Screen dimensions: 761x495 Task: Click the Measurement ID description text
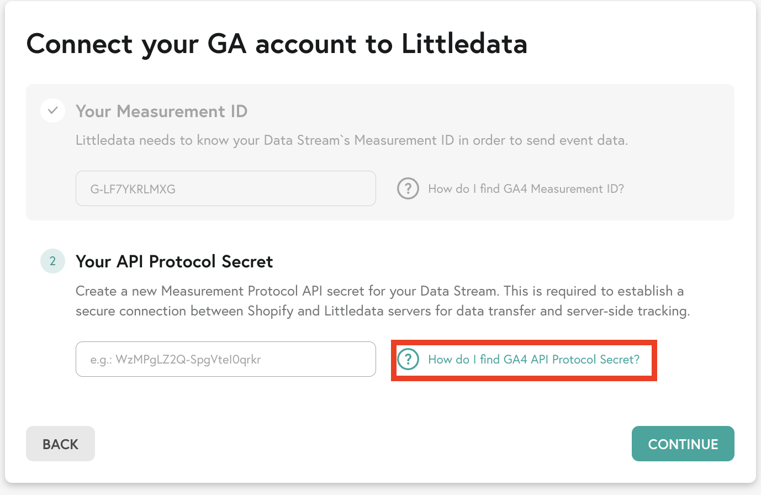(352, 140)
